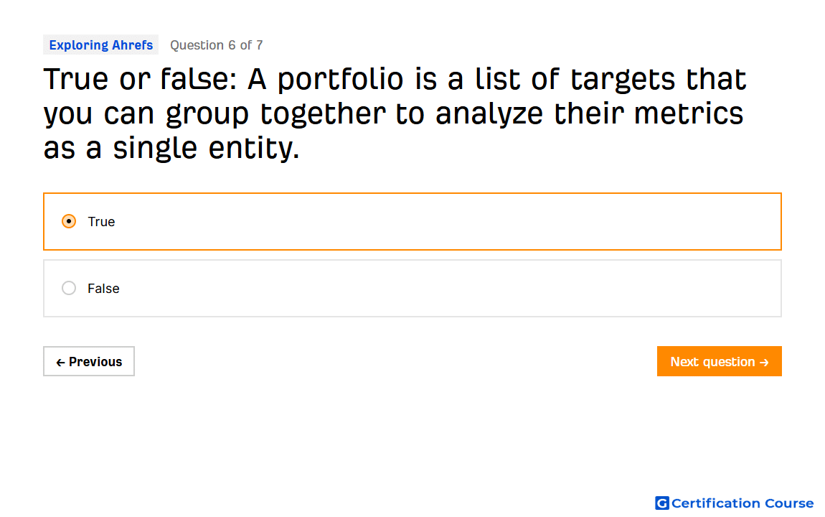
Task: Click the Certification Course G logo icon
Action: (661, 503)
